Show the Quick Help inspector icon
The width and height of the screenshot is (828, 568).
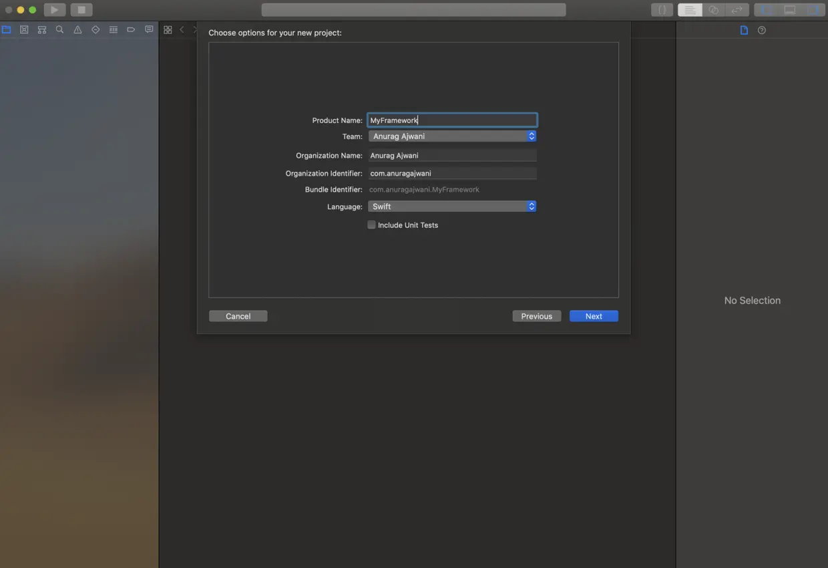coord(762,30)
